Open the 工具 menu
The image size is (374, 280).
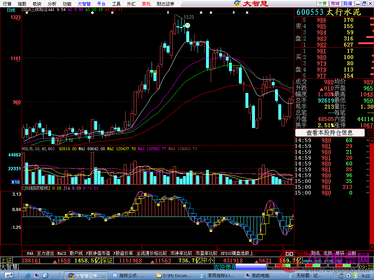click(x=117, y=4)
